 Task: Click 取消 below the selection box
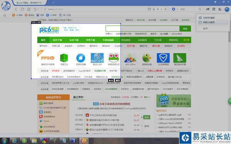(x=111, y=80)
